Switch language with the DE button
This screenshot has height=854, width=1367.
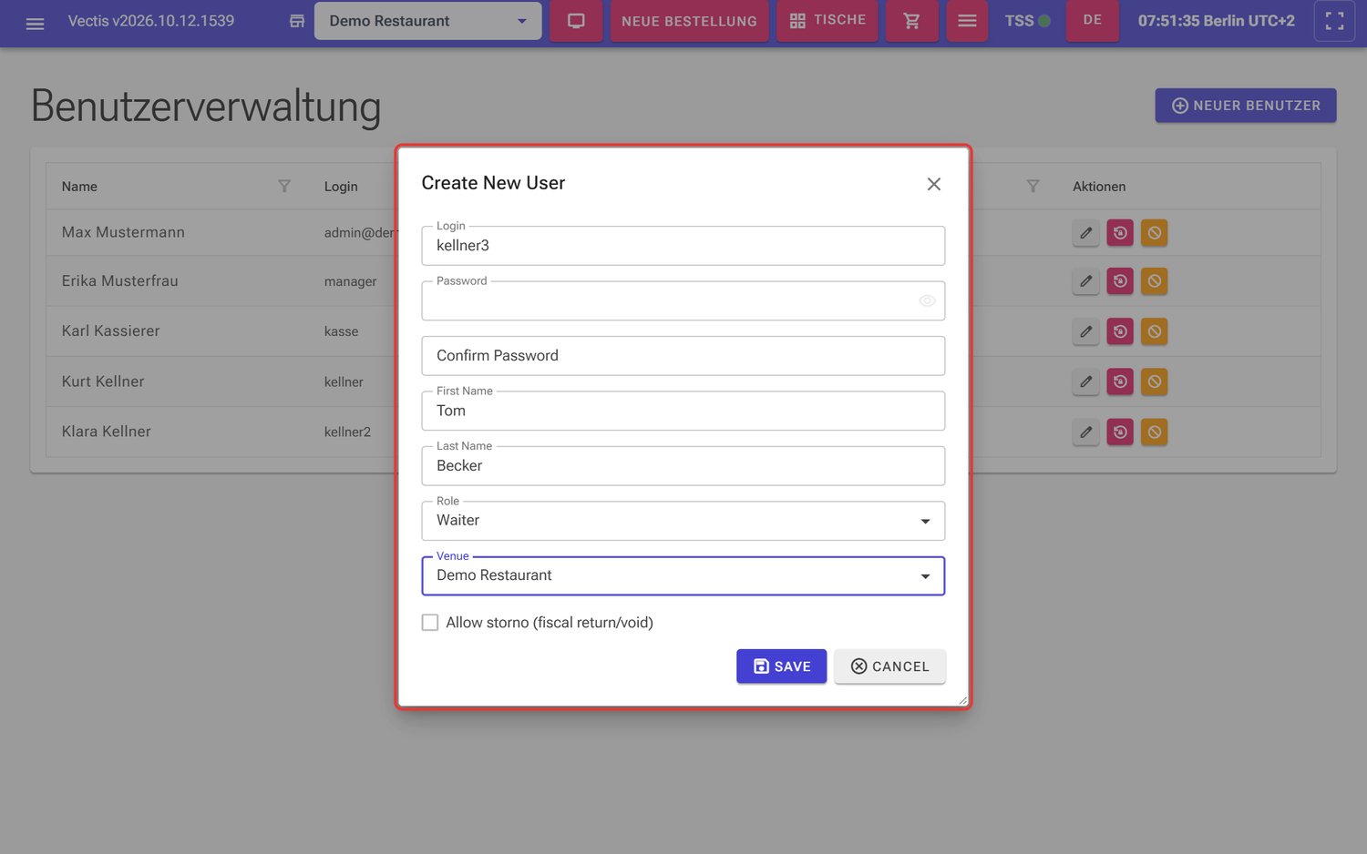point(1093,21)
